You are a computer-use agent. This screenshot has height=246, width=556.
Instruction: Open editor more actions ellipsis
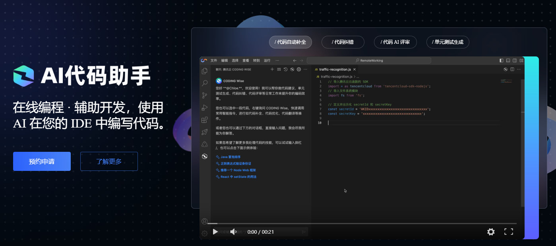click(519, 69)
